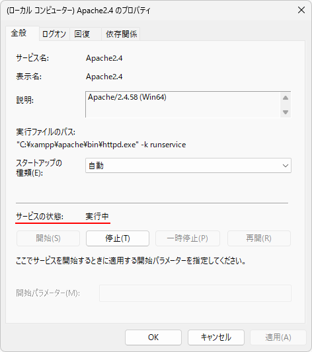This screenshot has height=352, width=312.
Task: Click the display name value Apache2.4
Action: click(x=104, y=77)
